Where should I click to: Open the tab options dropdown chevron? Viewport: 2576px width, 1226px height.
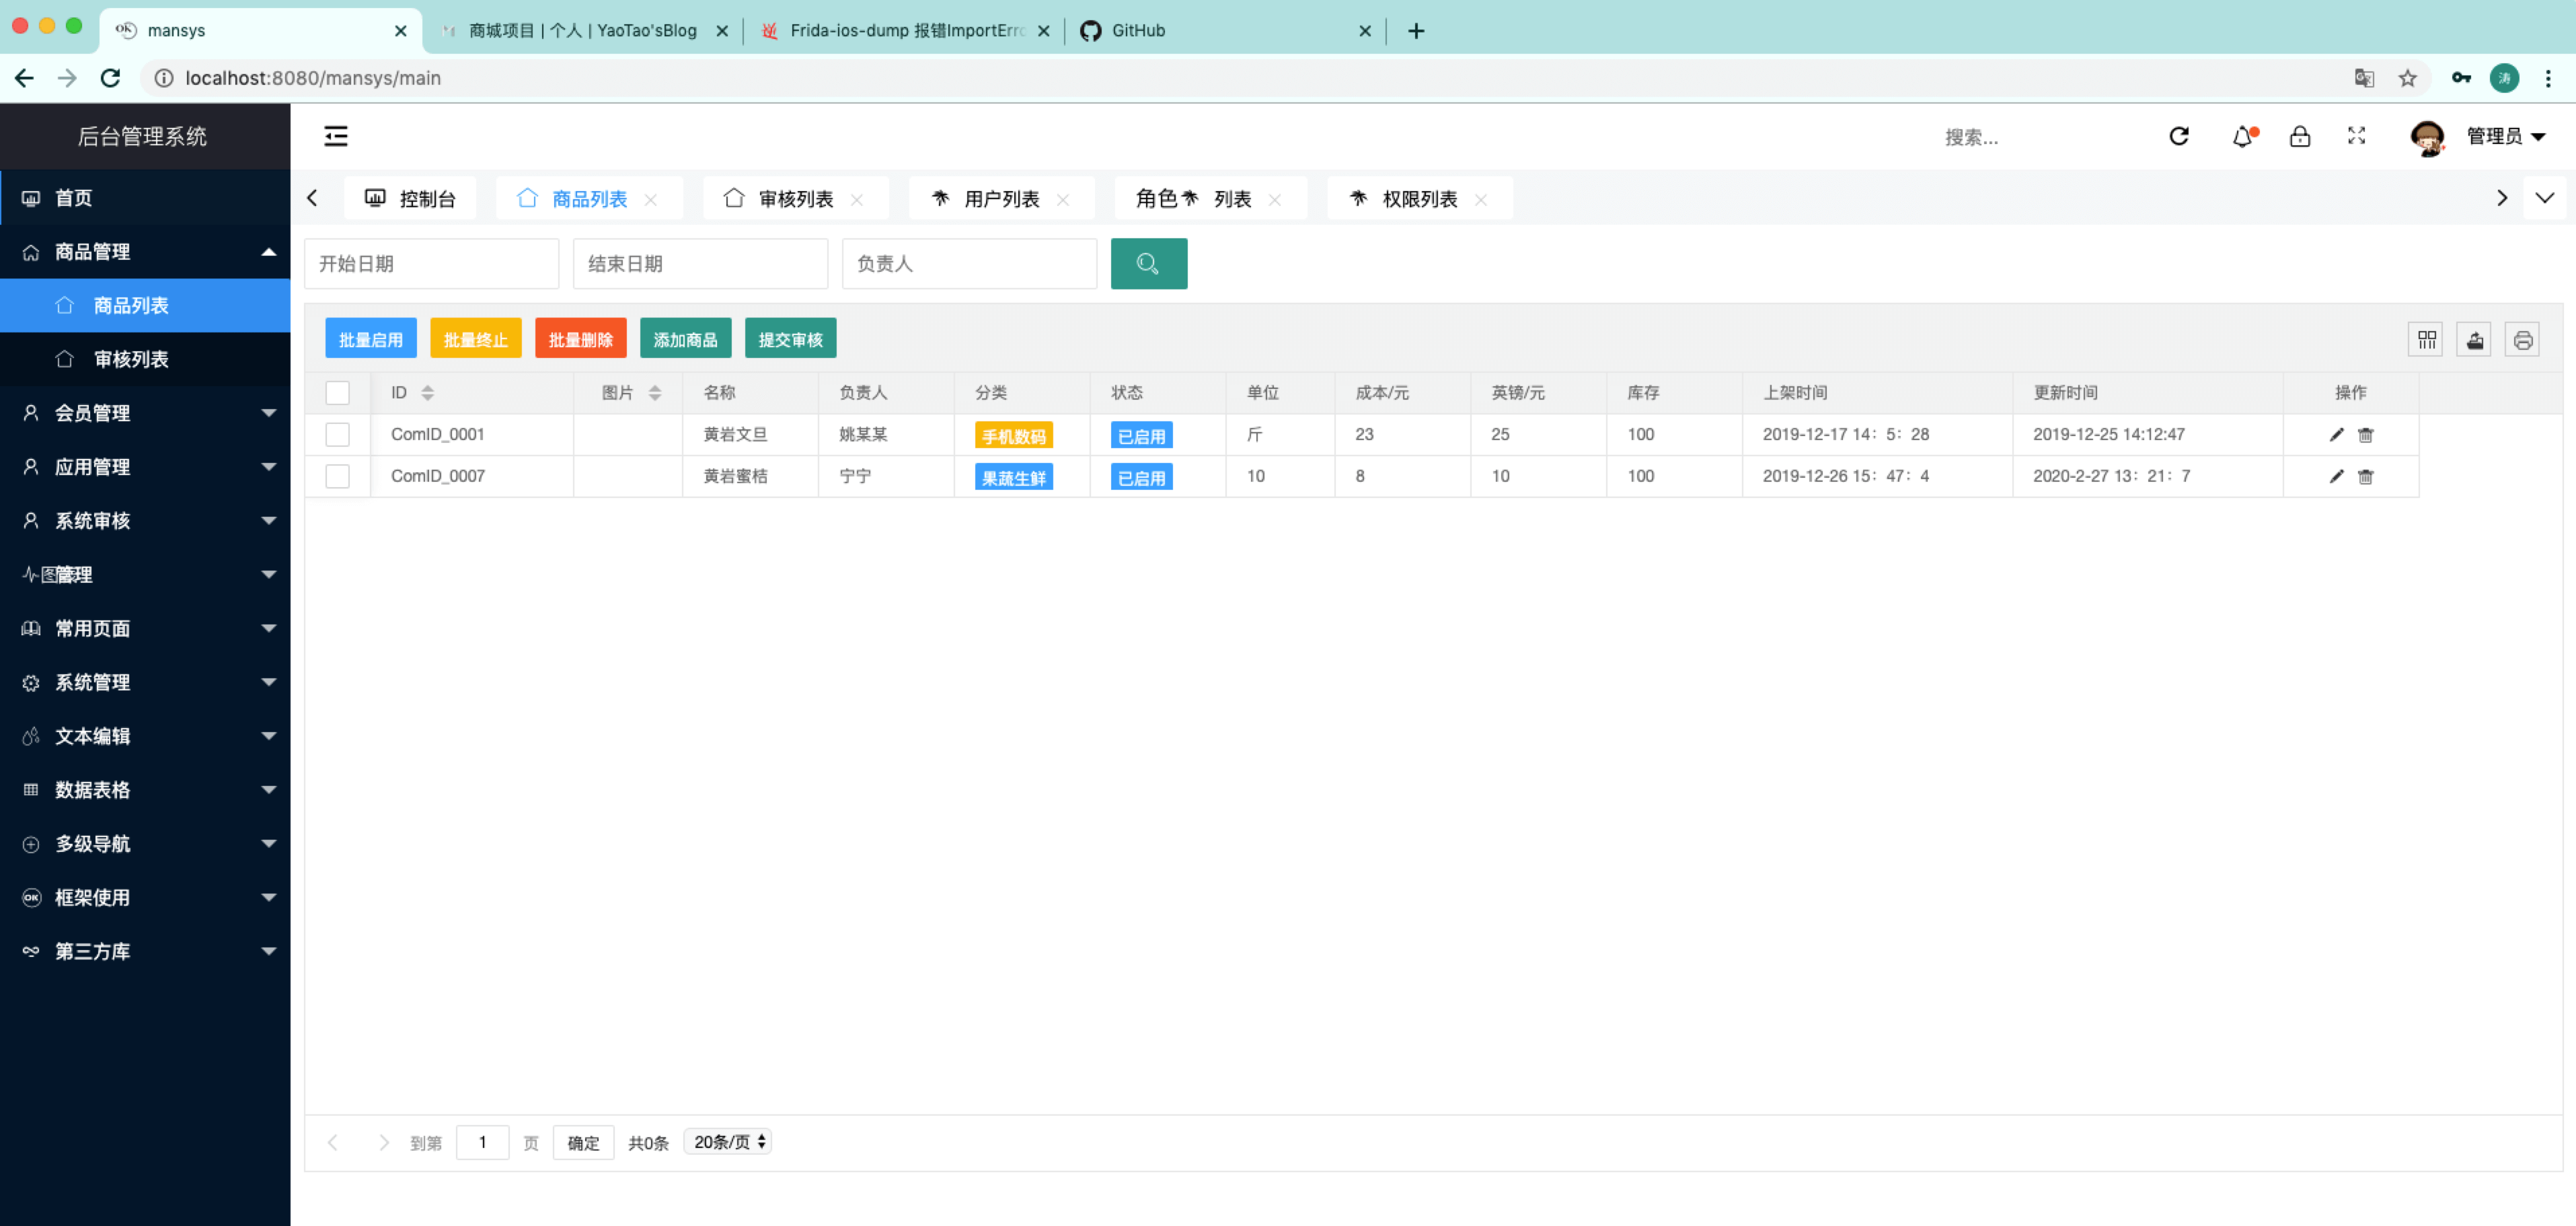coord(2545,198)
